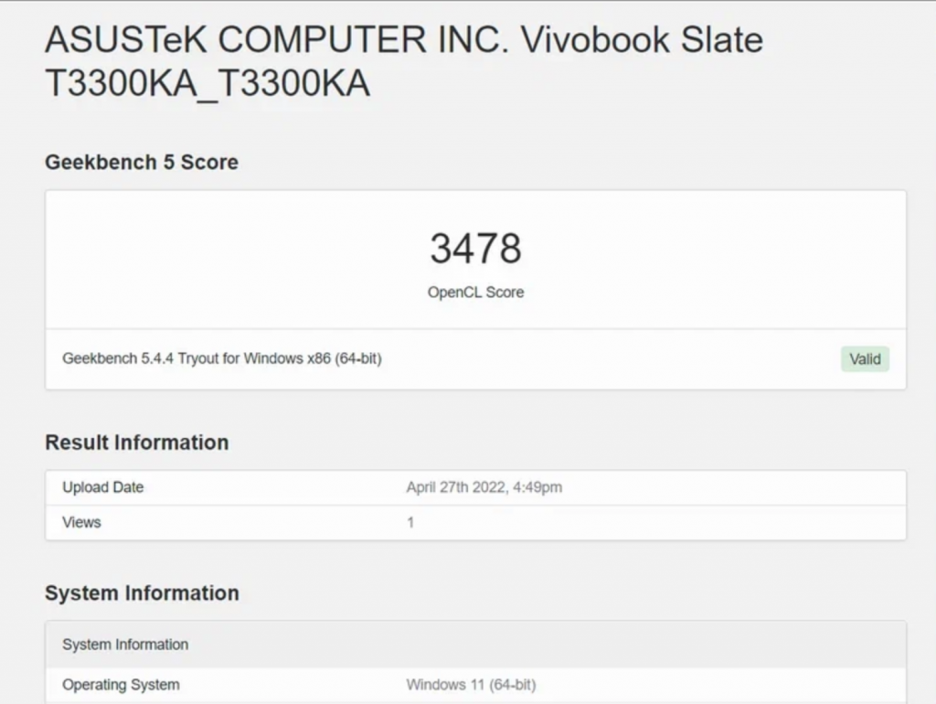Click the Windows 11 (64-bit) value
Image resolution: width=936 pixels, height=704 pixels.
coord(471,685)
